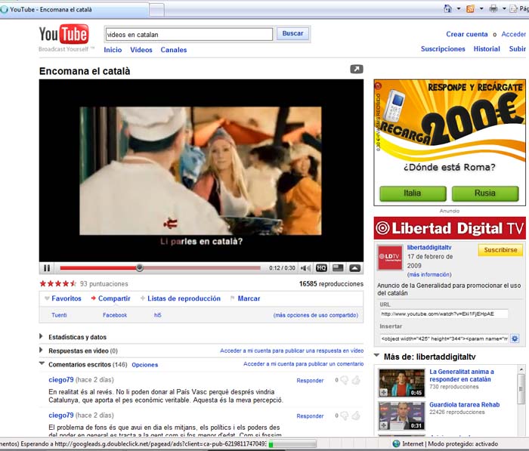Screen dimensions: 529x451
Task: Open the browser Home toolbar icon
Action: (x=447, y=8)
